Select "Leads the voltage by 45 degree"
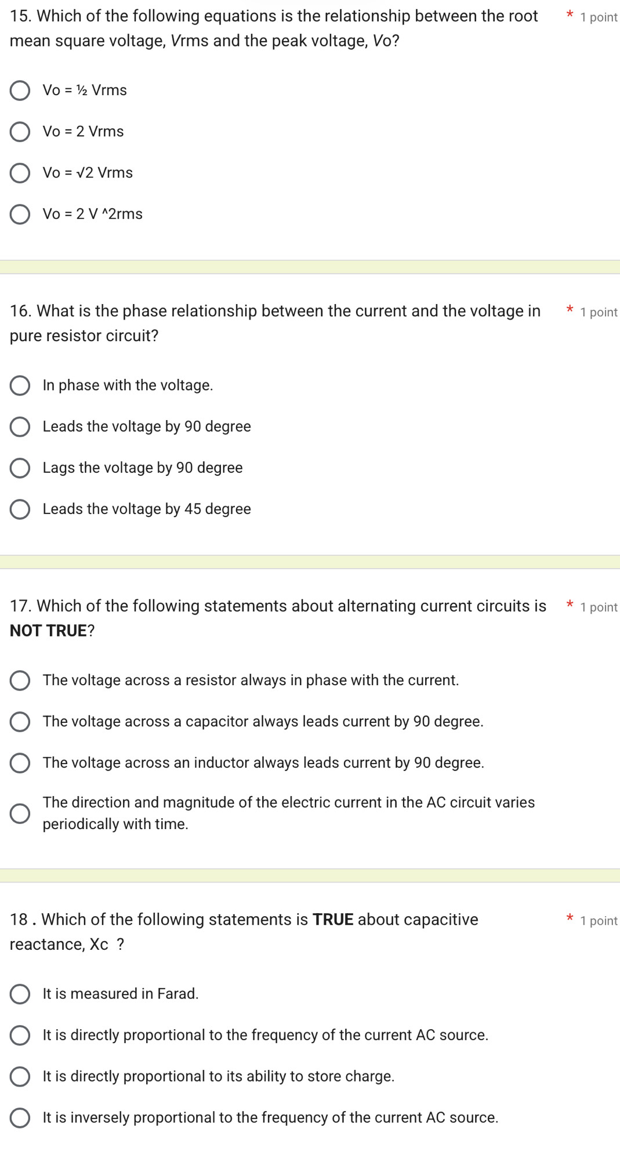Viewport: 620px width, 1154px height. (x=20, y=509)
